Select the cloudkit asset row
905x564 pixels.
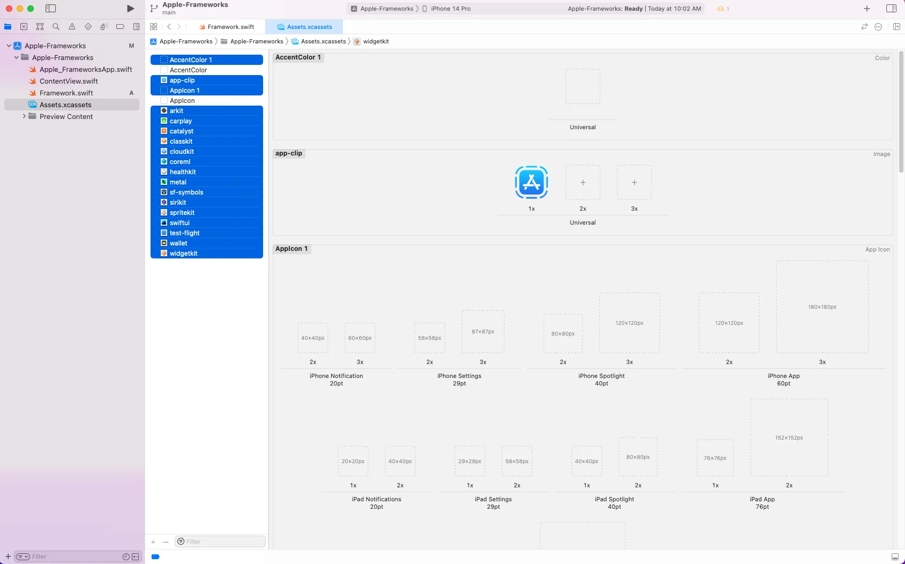[x=207, y=152]
